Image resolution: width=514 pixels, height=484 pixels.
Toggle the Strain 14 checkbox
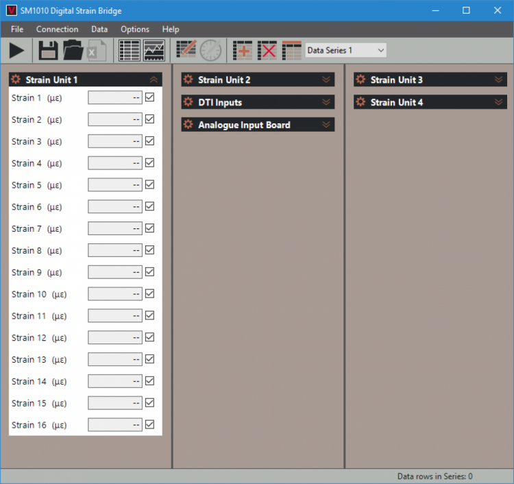[150, 380]
